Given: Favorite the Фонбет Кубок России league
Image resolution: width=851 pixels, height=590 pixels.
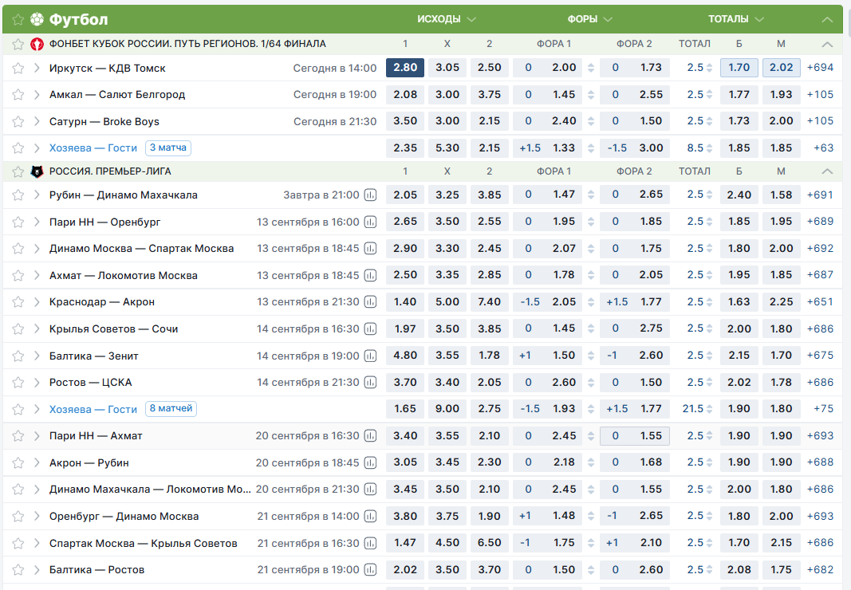Looking at the screenshot, I should (18, 44).
